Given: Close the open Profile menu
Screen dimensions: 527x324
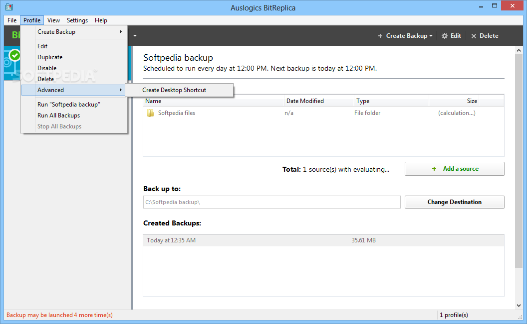Looking at the screenshot, I should (x=32, y=20).
